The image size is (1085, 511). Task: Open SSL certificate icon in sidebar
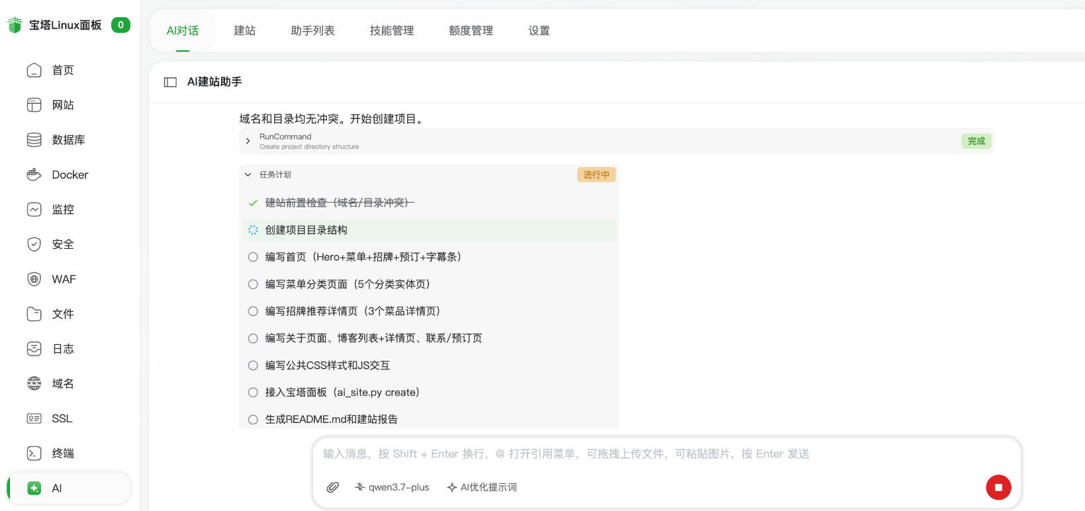pos(34,418)
